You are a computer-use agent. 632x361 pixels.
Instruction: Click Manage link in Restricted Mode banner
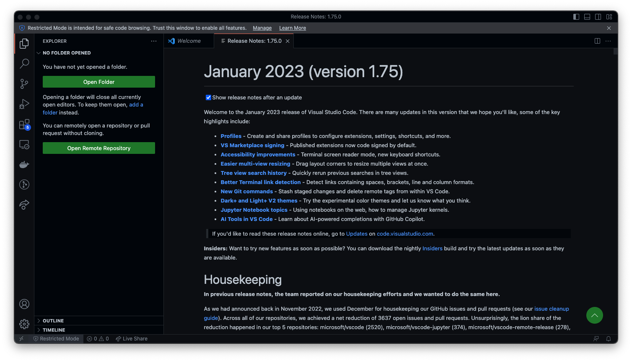pos(262,28)
